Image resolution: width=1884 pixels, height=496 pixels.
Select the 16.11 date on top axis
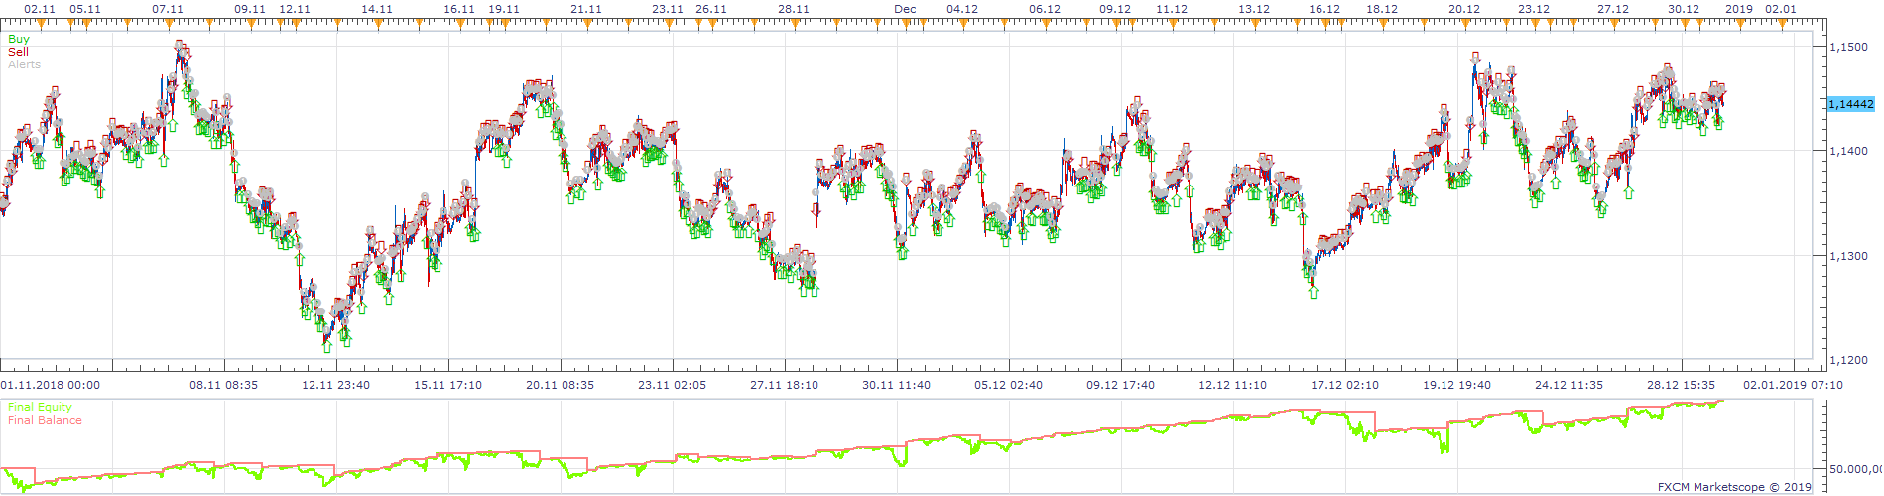(x=459, y=9)
